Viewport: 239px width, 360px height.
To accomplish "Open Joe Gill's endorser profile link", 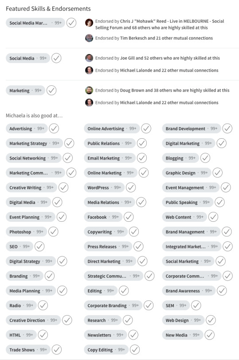I will pyautogui.click(x=127, y=58).
